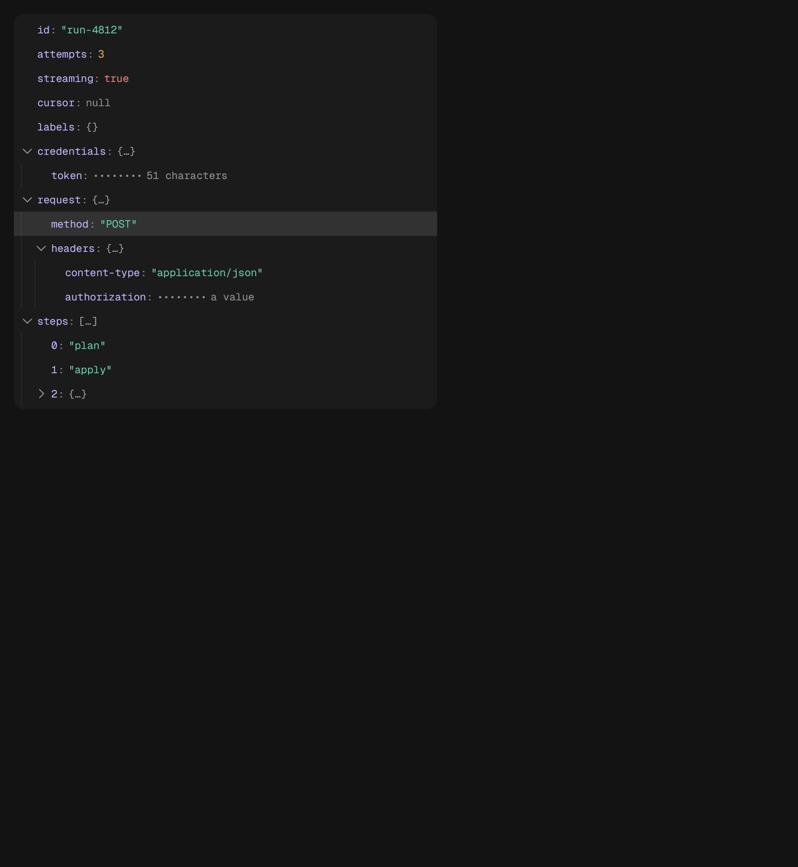Click the steps key label
Viewport: 798px width, 867px height.
(53, 321)
